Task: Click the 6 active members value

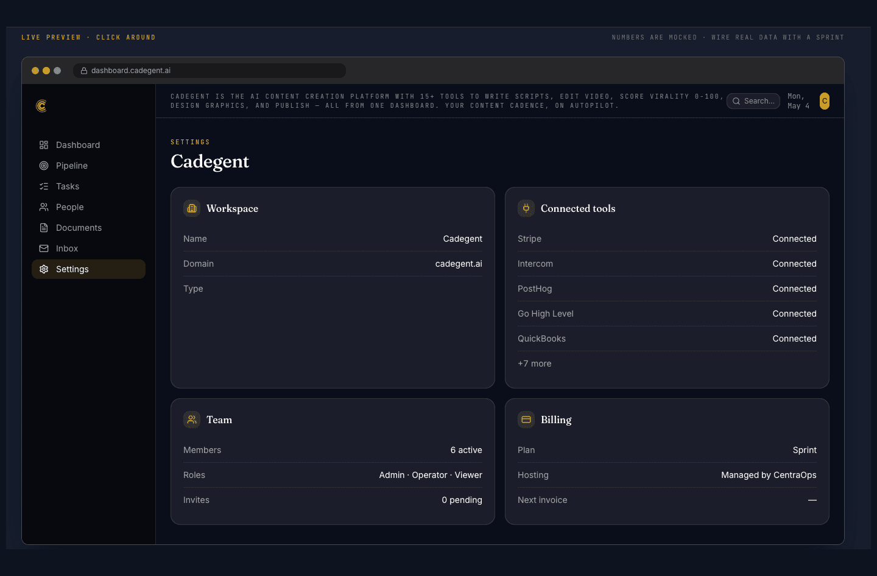Action: click(x=466, y=450)
